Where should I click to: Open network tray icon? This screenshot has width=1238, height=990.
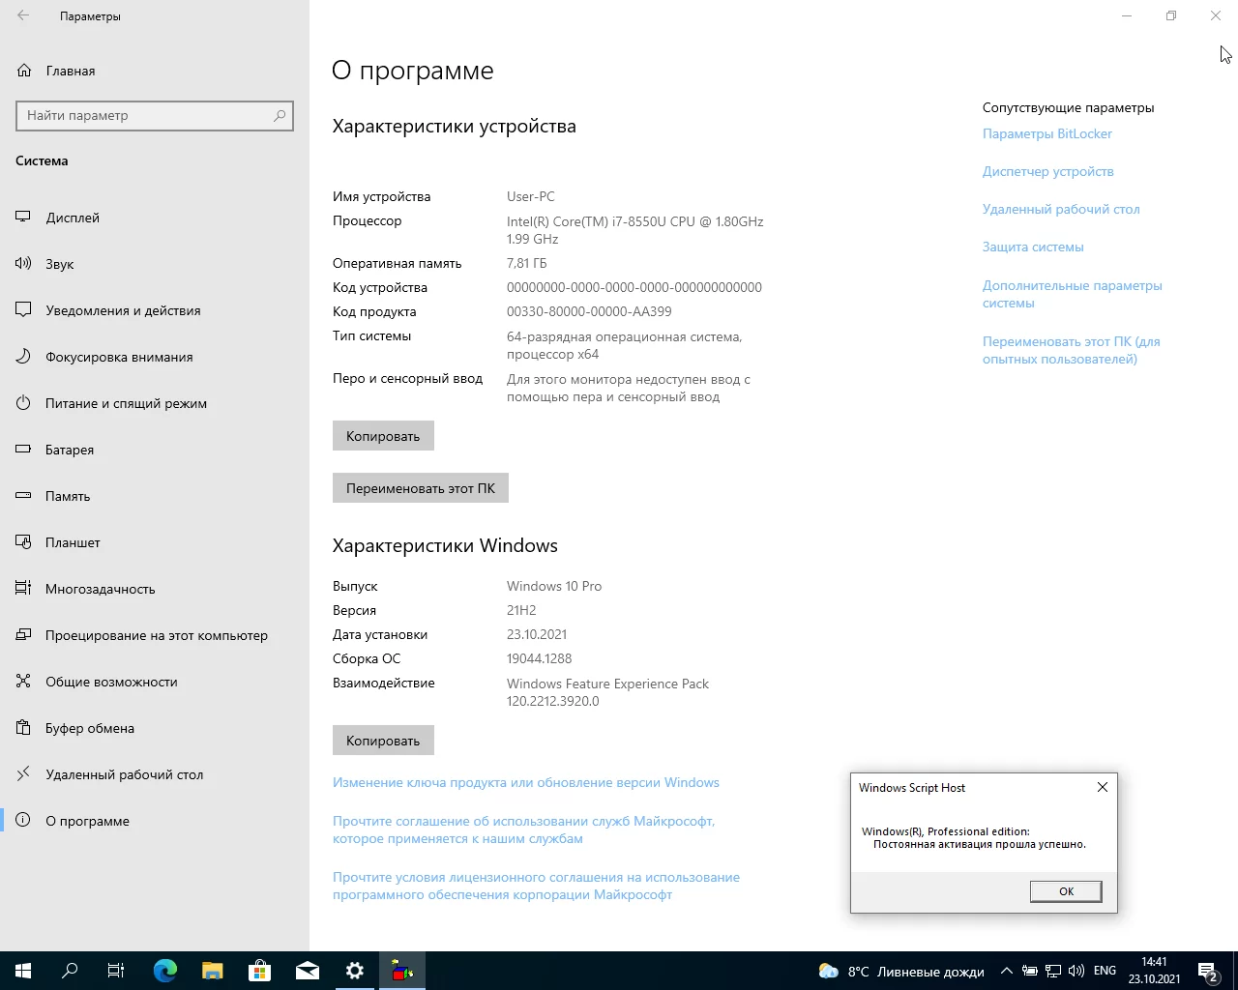coord(1053,971)
